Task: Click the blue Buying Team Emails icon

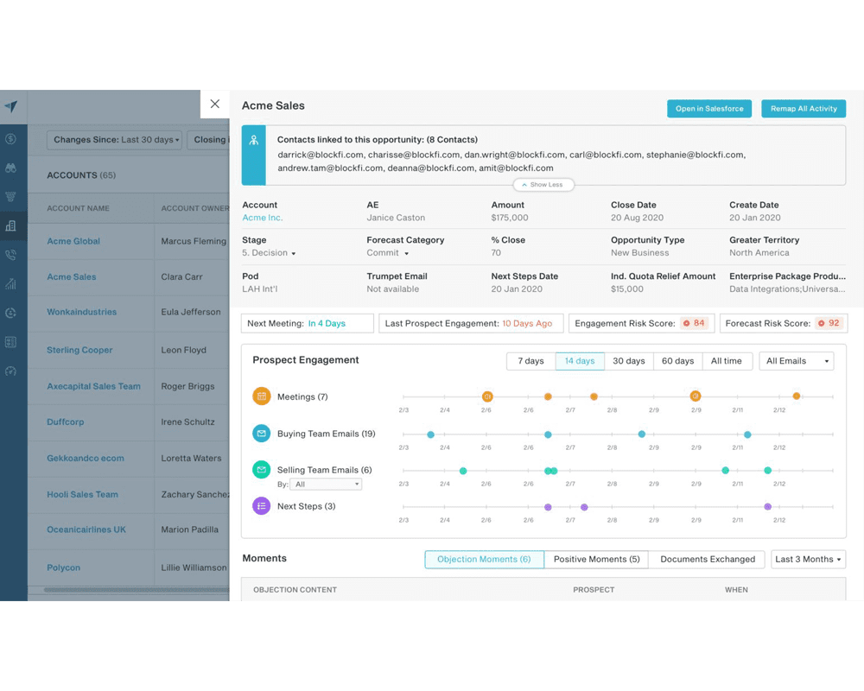Action: (x=261, y=434)
